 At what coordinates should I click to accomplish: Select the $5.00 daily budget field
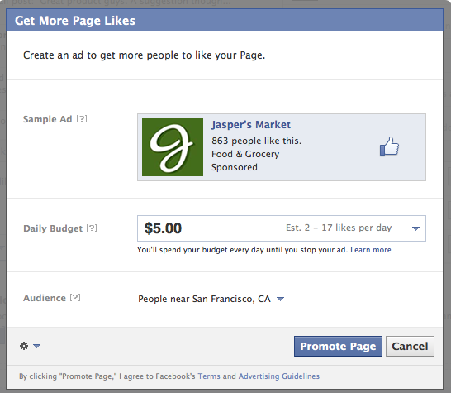pos(282,228)
